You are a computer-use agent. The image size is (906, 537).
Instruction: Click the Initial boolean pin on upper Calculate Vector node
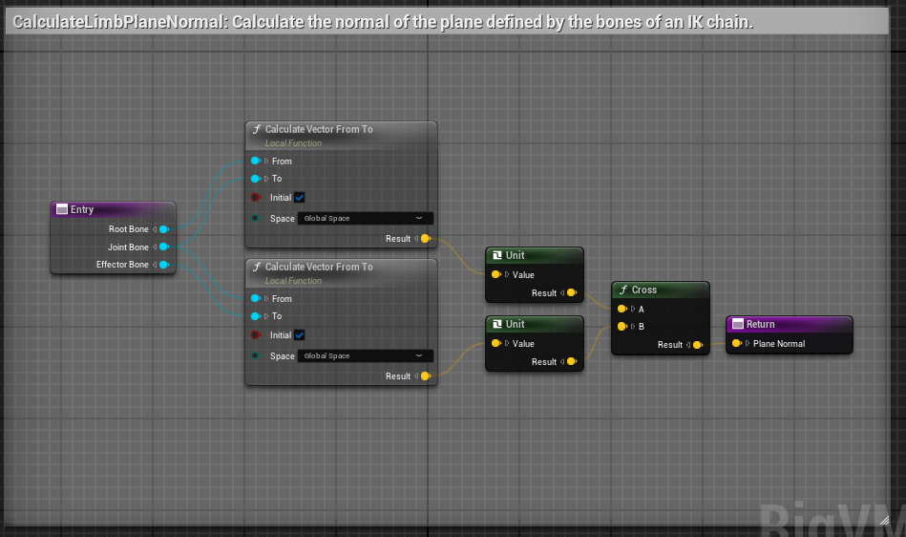coord(256,197)
